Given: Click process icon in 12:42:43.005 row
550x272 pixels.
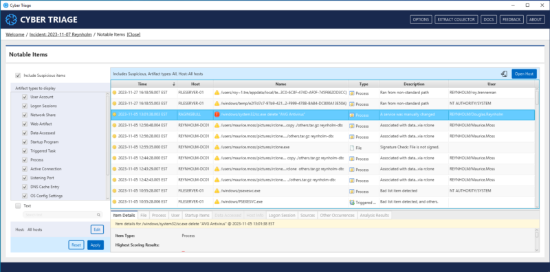Looking at the screenshot, I should pyautogui.click(x=351, y=181).
